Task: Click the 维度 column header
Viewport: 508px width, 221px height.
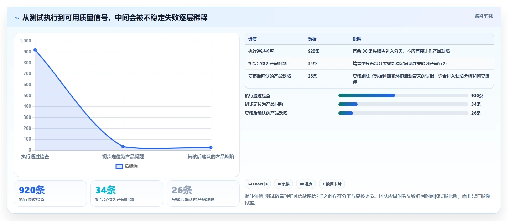Action: 253,39
